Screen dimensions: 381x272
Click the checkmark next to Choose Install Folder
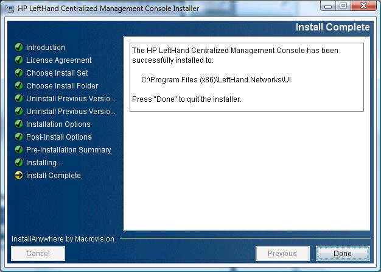pos(19,86)
